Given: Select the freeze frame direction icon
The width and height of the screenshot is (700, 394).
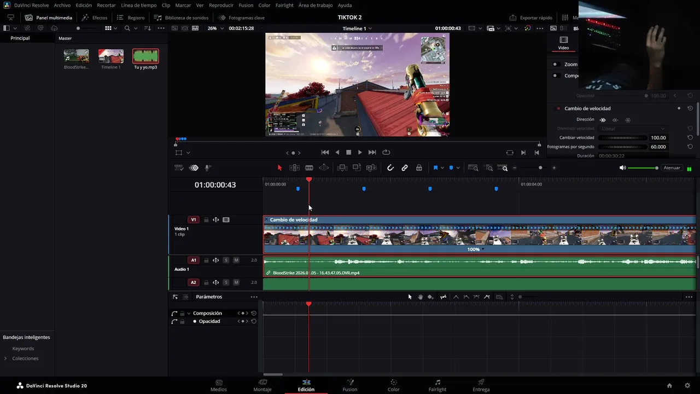Looking at the screenshot, I should coord(628,120).
